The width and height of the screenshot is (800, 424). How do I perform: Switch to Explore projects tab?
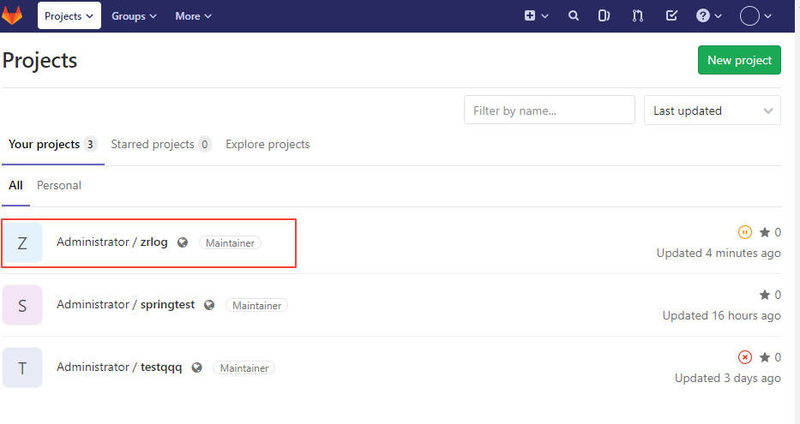[268, 144]
